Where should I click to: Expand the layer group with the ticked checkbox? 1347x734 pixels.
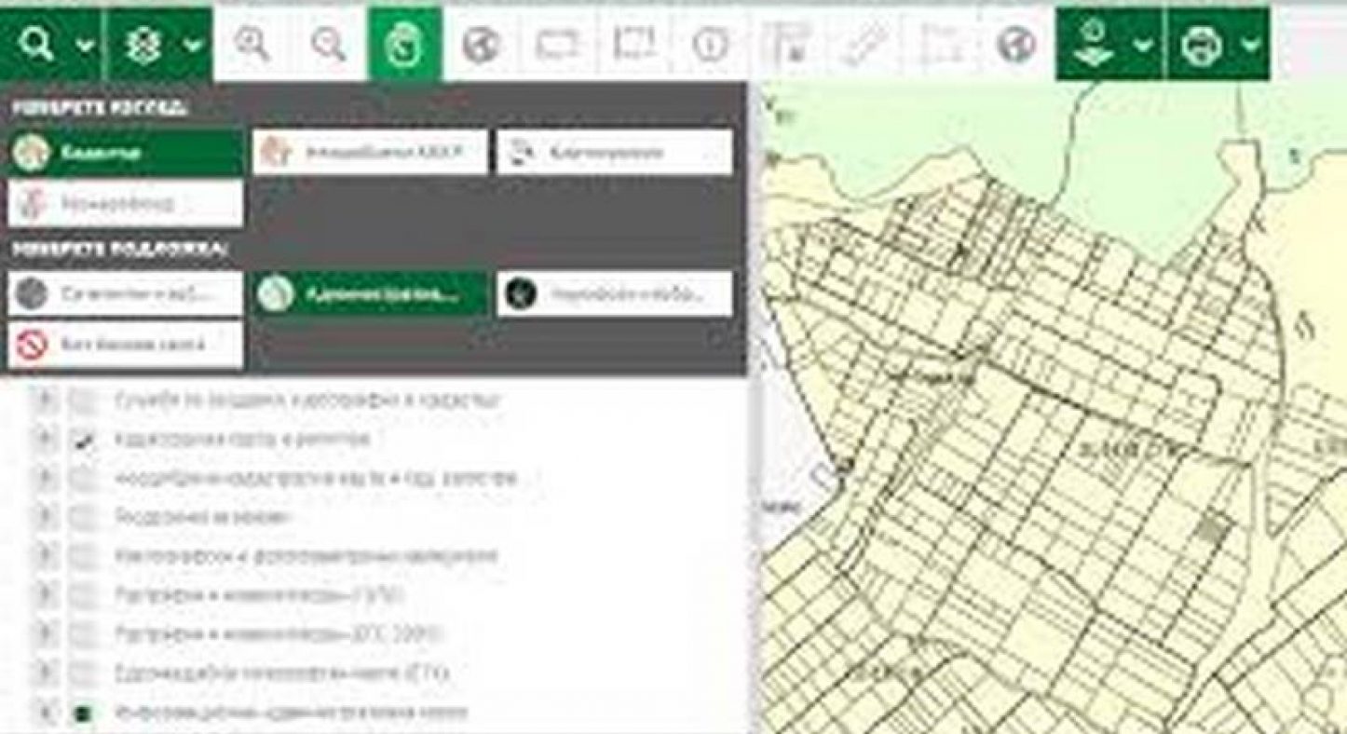pyautogui.click(x=44, y=440)
